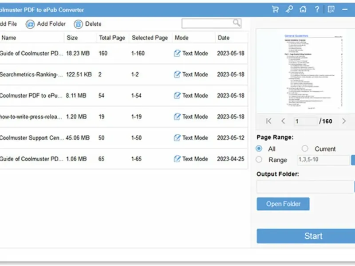Click the Add Folder icon button
Viewport: 355px width, 266px height.
click(x=30, y=24)
